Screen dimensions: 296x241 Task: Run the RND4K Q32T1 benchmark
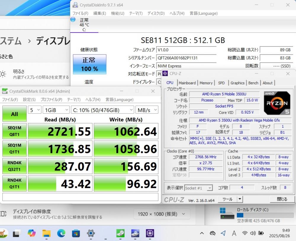pos(14,166)
